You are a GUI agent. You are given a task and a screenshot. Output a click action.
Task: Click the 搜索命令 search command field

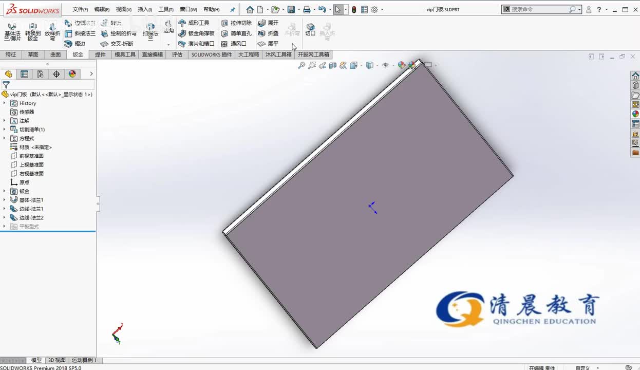[x=541, y=9]
